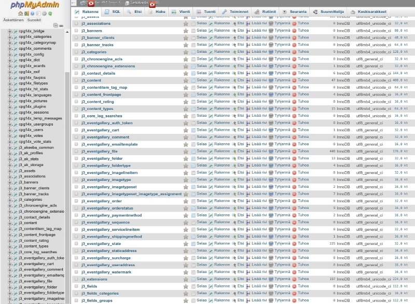Click the Selaa browse icon for j3_eventgallery_file
Image resolution: width=415 pixels, height=304 pixels.
(193, 151)
